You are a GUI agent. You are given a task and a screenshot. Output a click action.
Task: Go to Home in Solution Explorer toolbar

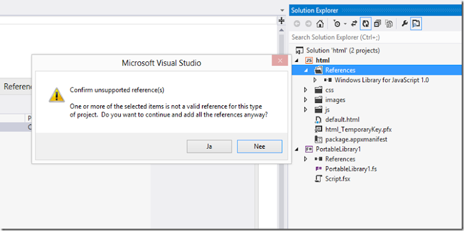(320, 24)
